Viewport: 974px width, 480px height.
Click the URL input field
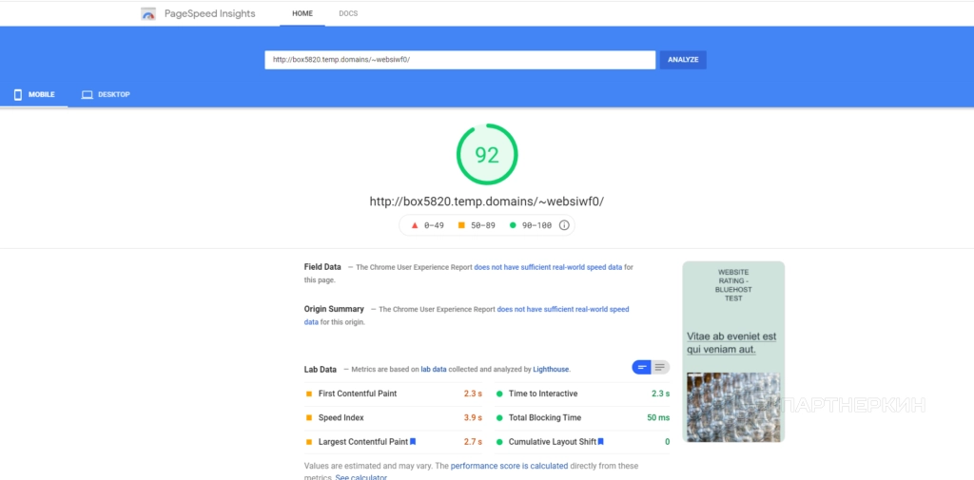[460, 60]
